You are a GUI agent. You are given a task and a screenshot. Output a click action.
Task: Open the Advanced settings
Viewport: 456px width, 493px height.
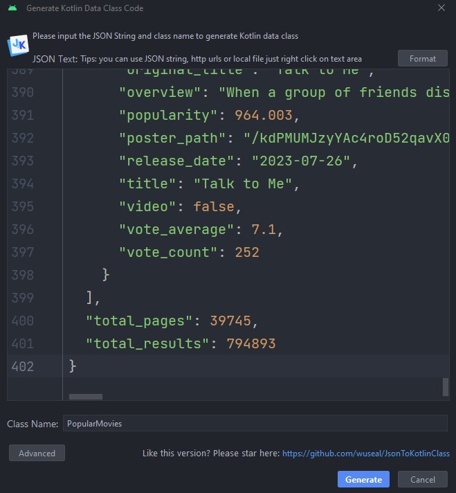pos(37,453)
